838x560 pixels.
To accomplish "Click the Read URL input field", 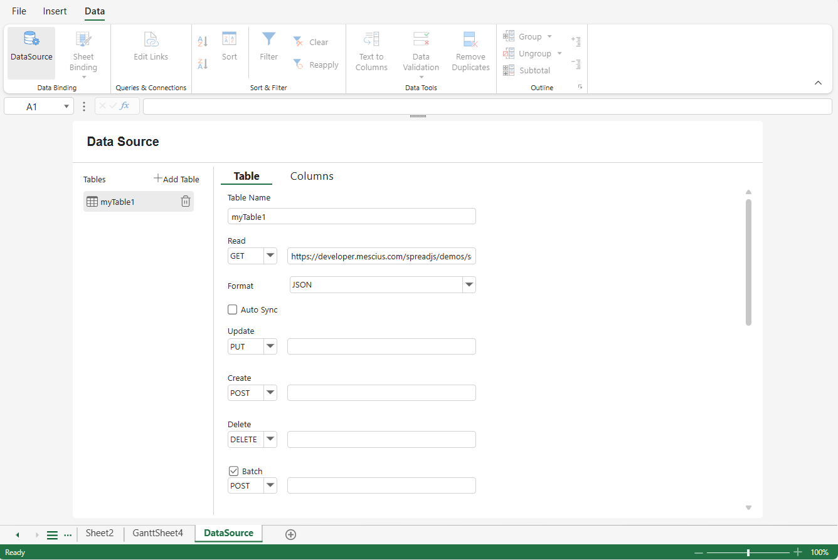I will (x=381, y=256).
